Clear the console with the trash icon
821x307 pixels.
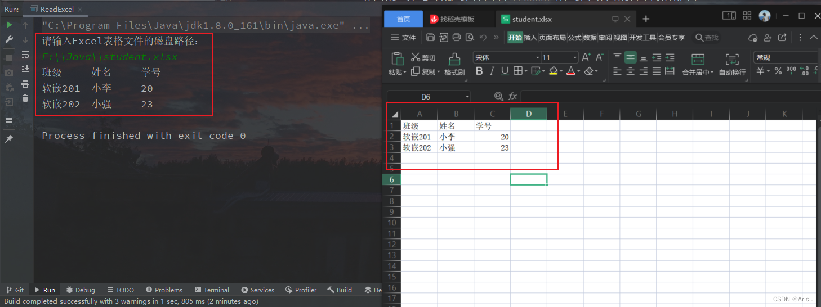pos(25,98)
